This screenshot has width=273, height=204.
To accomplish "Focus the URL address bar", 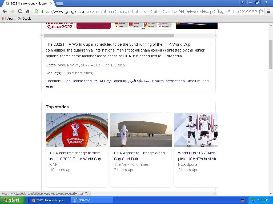I will tap(148, 11).
